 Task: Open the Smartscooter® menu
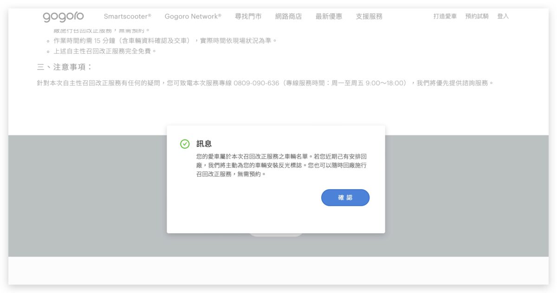(128, 16)
